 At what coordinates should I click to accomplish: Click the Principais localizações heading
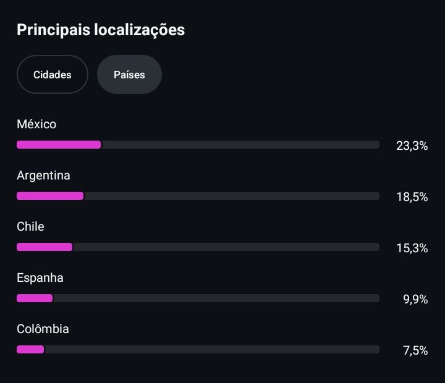tap(101, 30)
